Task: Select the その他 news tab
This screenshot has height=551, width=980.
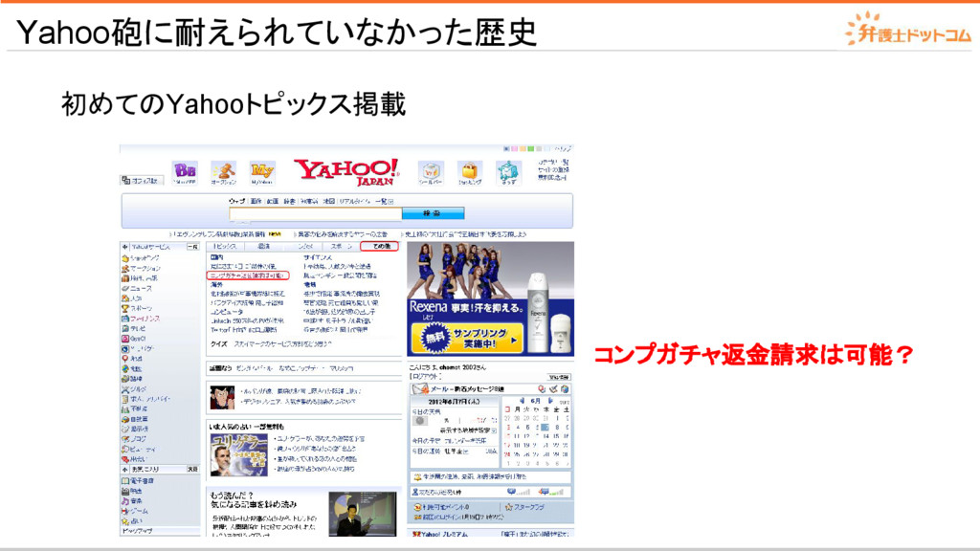Action: point(379,247)
